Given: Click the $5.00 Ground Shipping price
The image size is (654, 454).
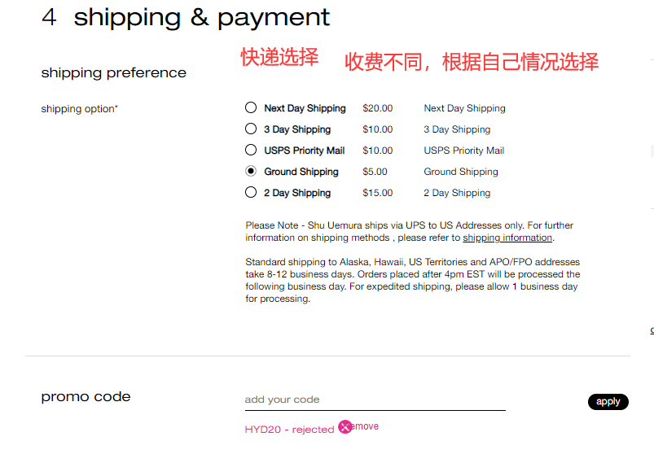Looking at the screenshot, I should tap(375, 172).
